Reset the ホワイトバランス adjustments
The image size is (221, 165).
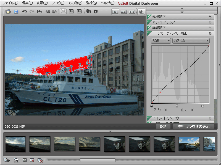click(210, 23)
